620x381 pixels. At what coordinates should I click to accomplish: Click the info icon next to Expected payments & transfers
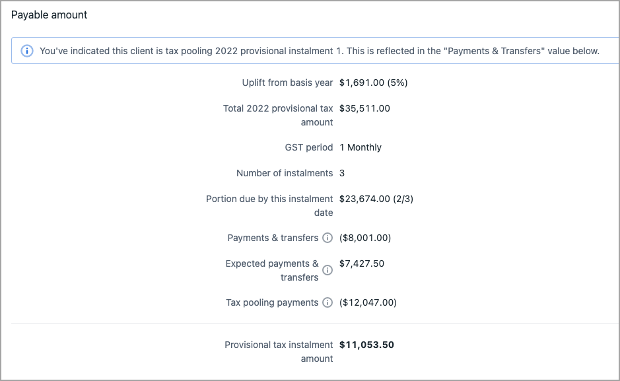(327, 270)
